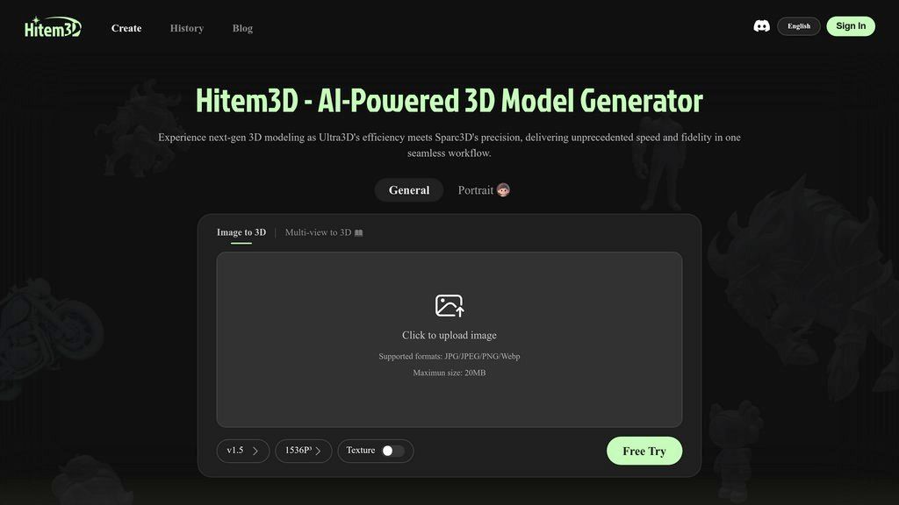This screenshot has height=505, width=899.
Task: Open the Blog nav item
Action: [x=242, y=28]
